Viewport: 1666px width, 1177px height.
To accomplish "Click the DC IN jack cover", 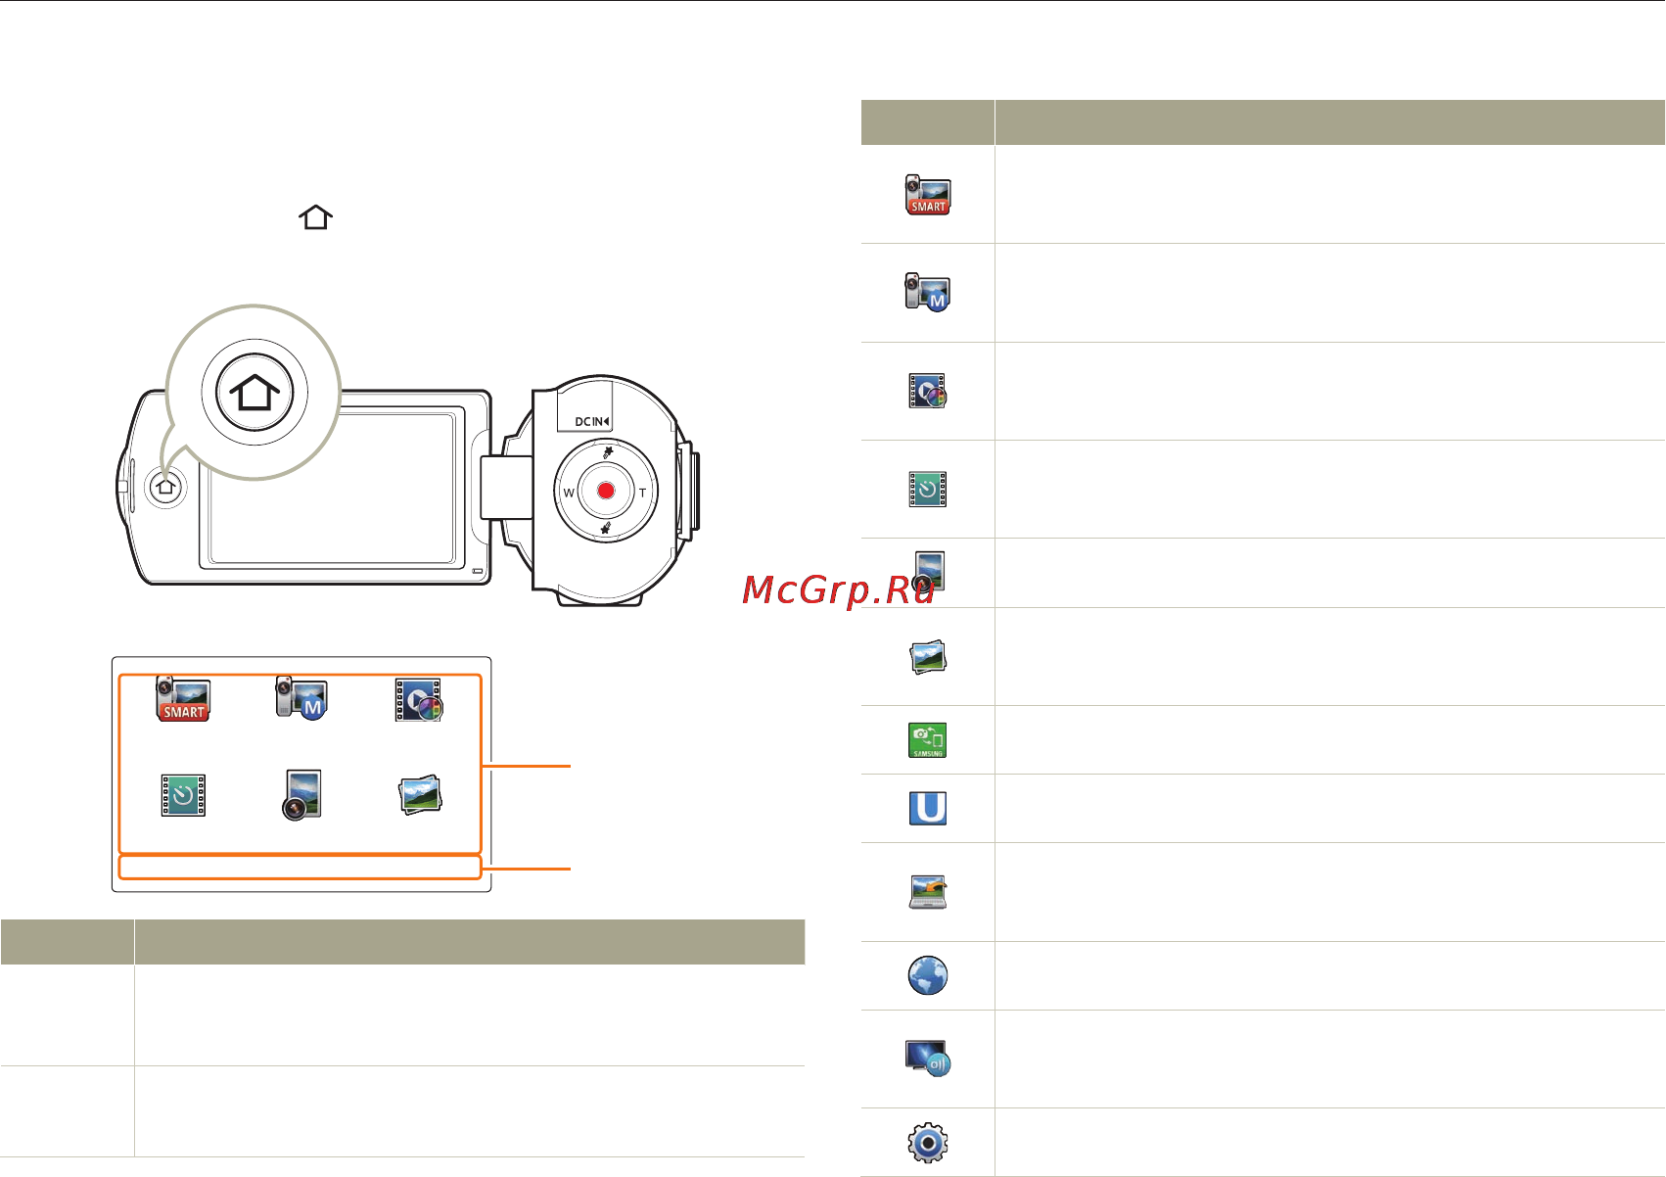I will coord(585,408).
